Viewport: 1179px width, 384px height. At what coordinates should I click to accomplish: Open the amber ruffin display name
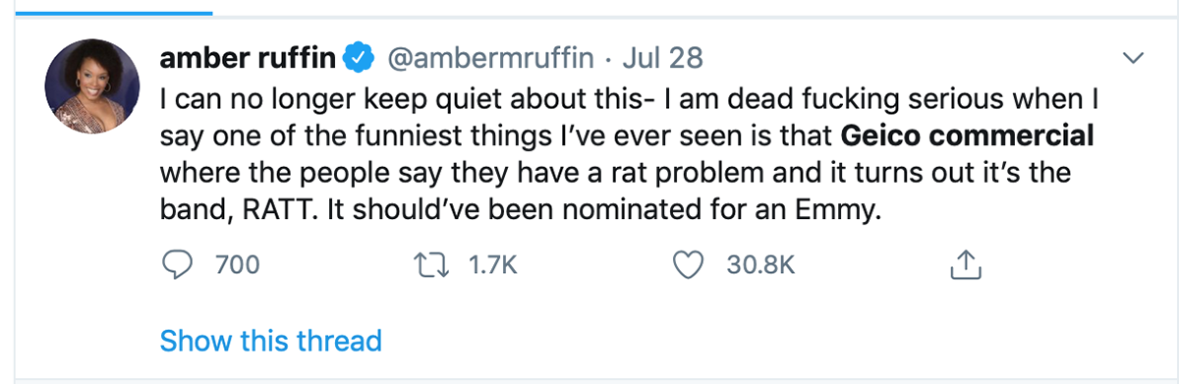[x=250, y=59]
